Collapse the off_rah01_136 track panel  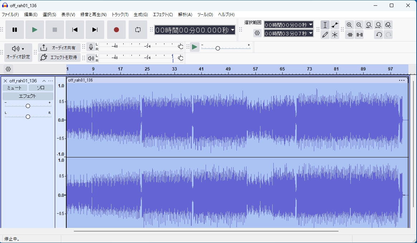(44, 81)
